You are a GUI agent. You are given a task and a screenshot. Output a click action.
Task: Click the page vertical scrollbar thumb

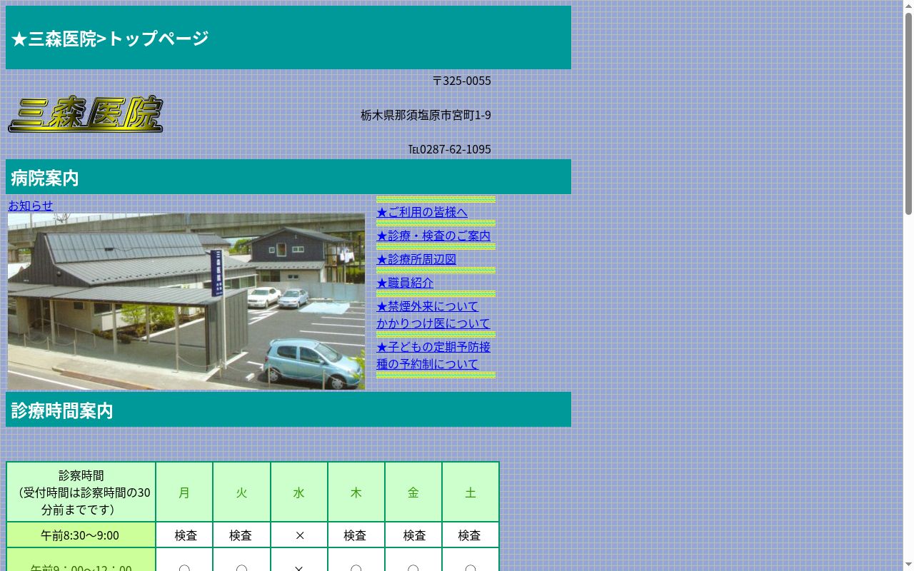[908, 113]
